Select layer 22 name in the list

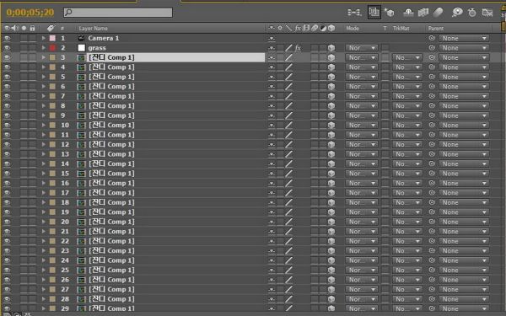111,241
